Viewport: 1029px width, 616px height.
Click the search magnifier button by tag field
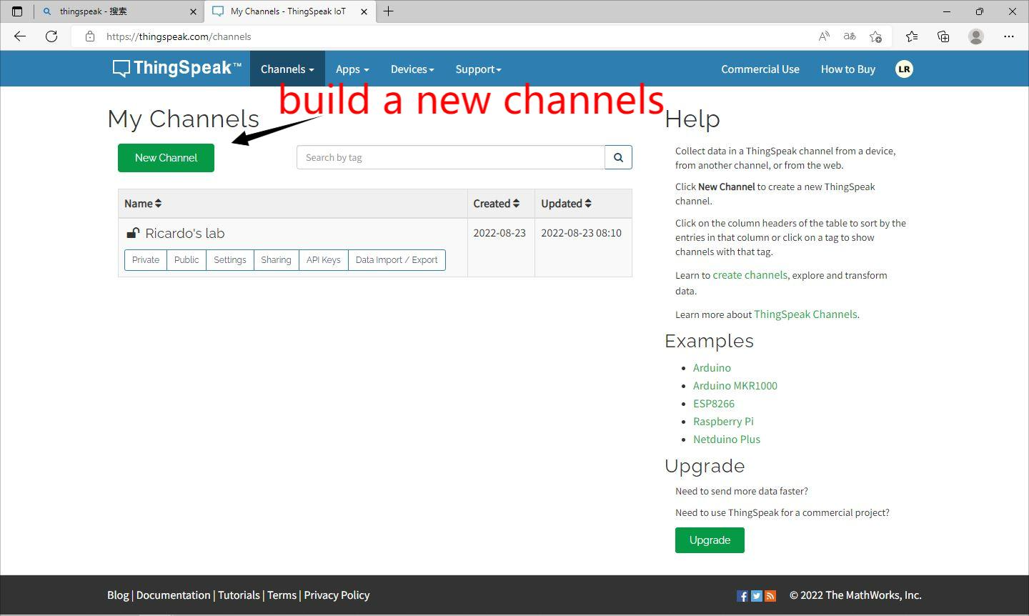[x=618, y=157]
